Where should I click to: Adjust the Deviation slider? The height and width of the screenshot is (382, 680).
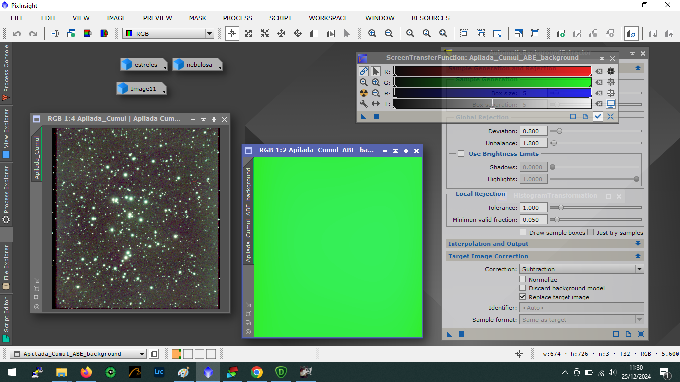point(595,131)
